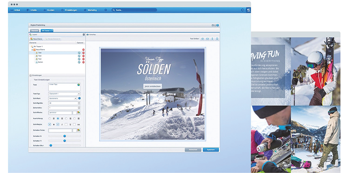Click the Shopware logo icon in top bar
Image resolution: width=349 pixels, height=173 pixels.
(x=248, y=10)
